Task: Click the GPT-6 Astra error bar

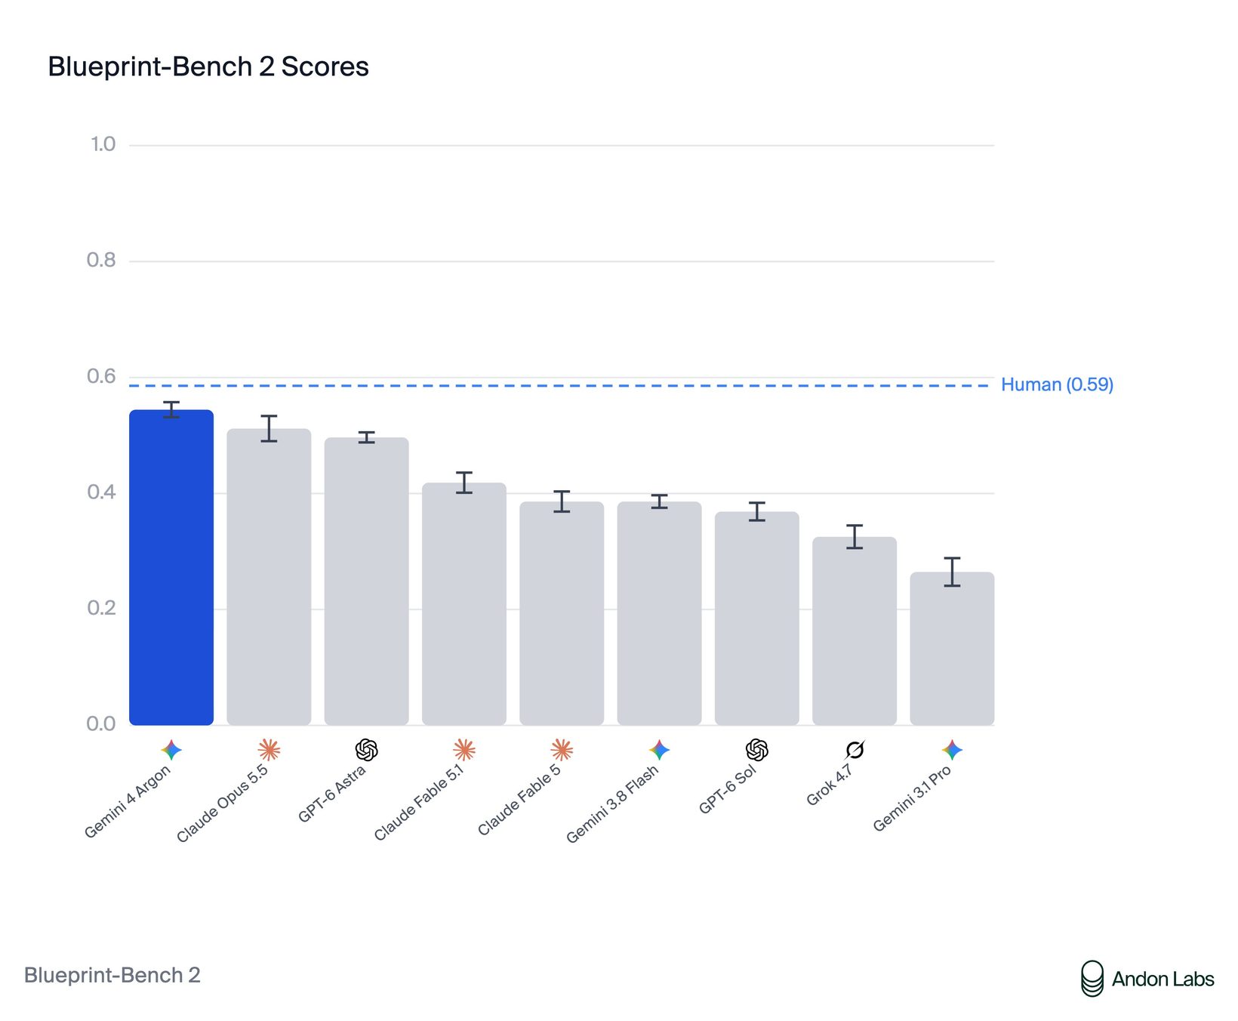Action: click(x=367, y=437)
